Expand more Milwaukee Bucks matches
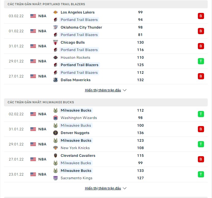 click(x=106, y=188)
